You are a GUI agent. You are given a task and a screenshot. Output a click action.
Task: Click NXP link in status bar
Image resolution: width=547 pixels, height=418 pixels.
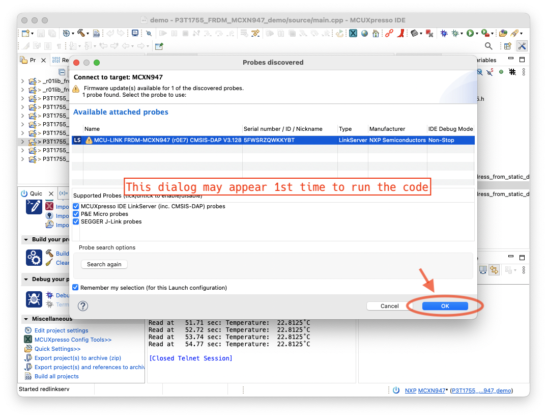[x=411, y=391]
